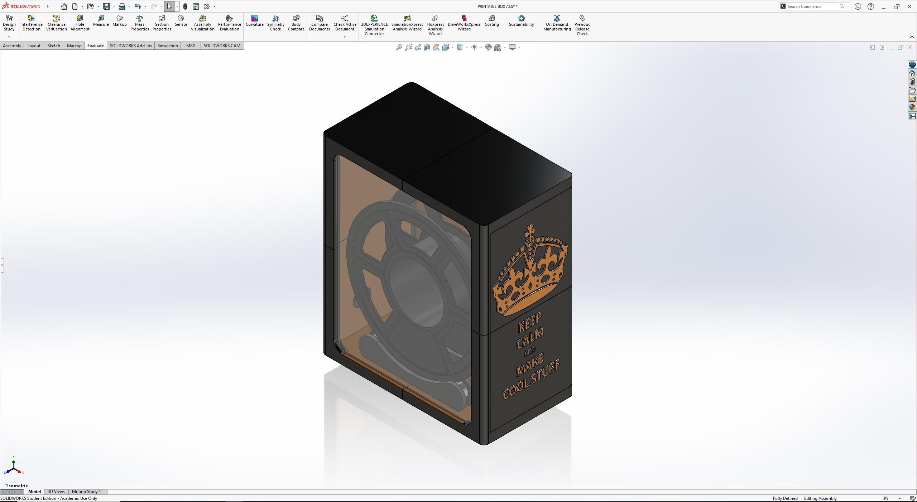The width and height of the screenshot is (917, 502).
Task: Expand the Hide/Show Items dropdown arrow
Action: pyautogui.click(x=481, y=47)
